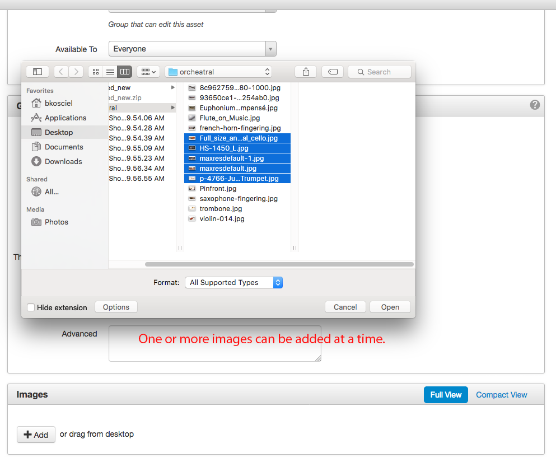Open the Available To dropdown
Image resolution: width=556 pixels, height=467 pixels.
click(x=193, y=49)
